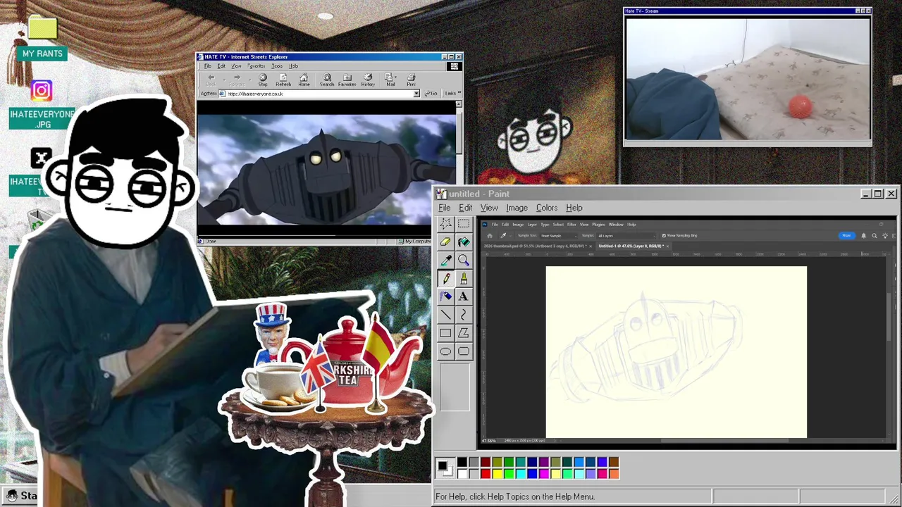Open the Tools menu in Internet Streets Explorer
902x507 pixels.
277,66
